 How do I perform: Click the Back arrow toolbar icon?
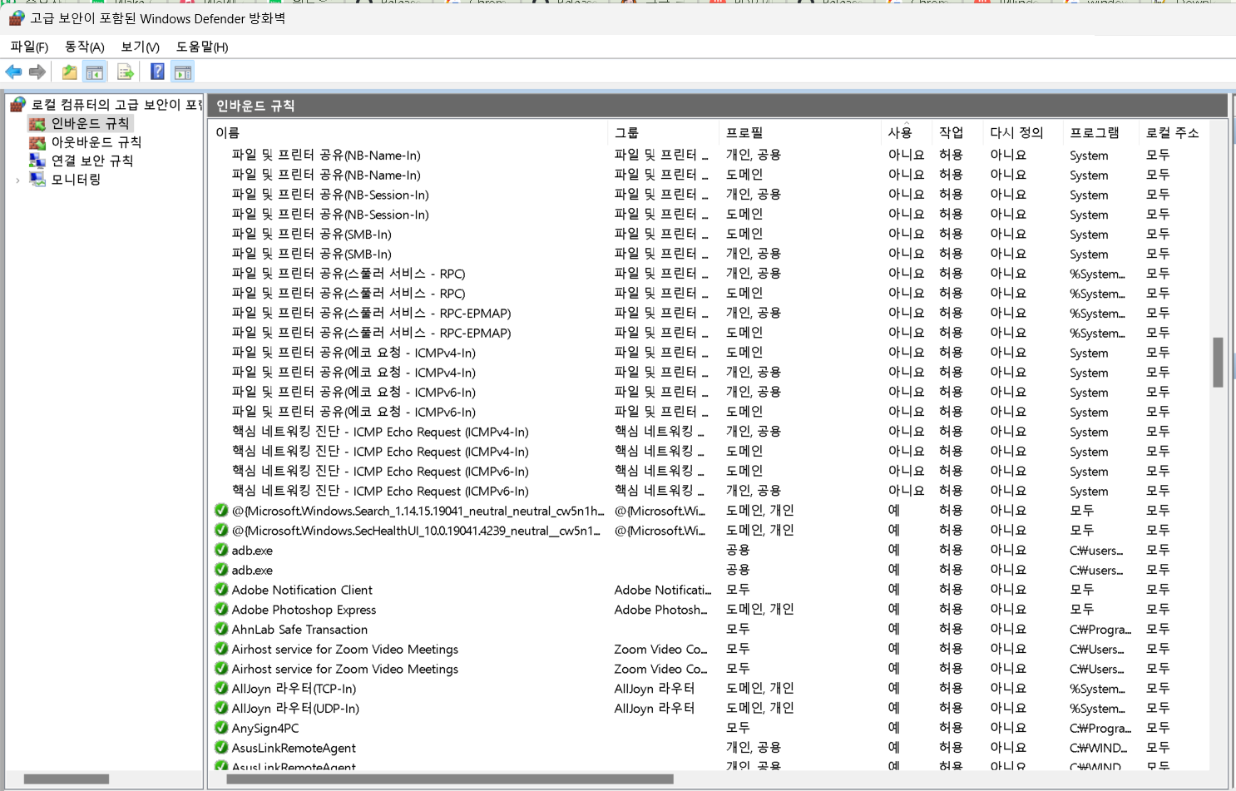[x=14, y=72]
